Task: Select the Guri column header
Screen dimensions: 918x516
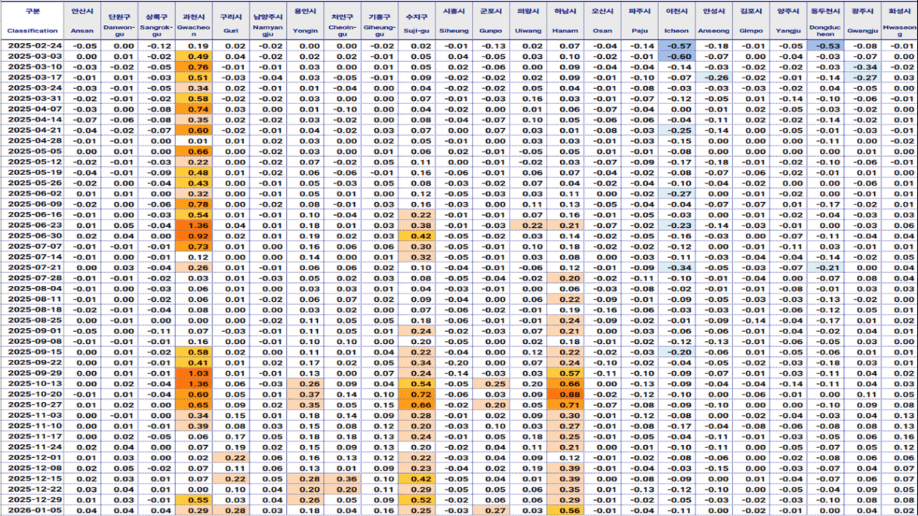Action: click(x=229, y=21)
